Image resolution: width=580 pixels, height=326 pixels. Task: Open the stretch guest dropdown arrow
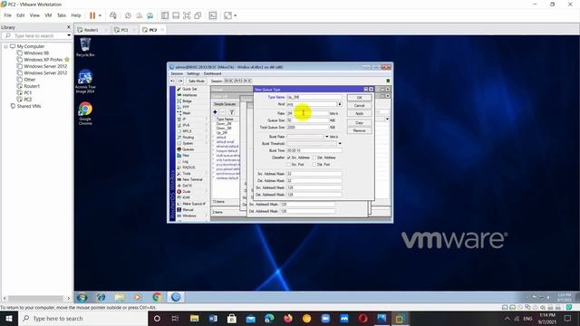pos(236,15)
